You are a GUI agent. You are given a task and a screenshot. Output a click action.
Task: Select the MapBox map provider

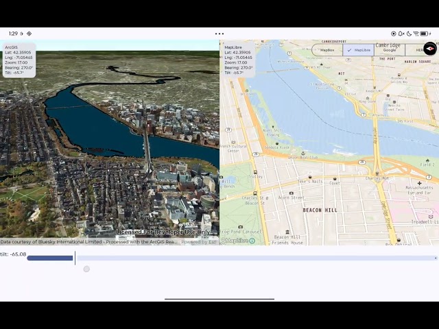coord(327,50)
